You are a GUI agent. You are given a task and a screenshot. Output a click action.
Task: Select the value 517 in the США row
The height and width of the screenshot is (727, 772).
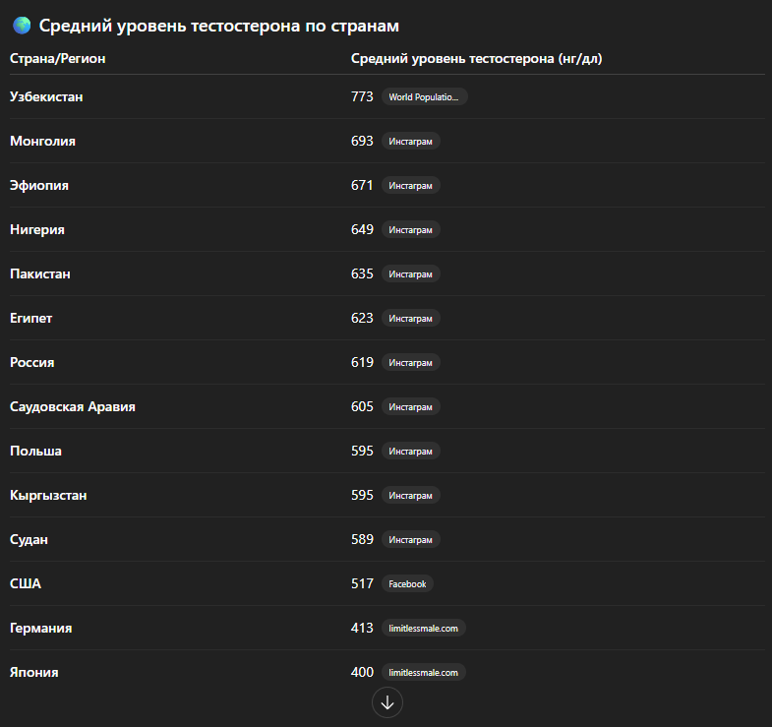pyautogui.click(x=362, y=584)
